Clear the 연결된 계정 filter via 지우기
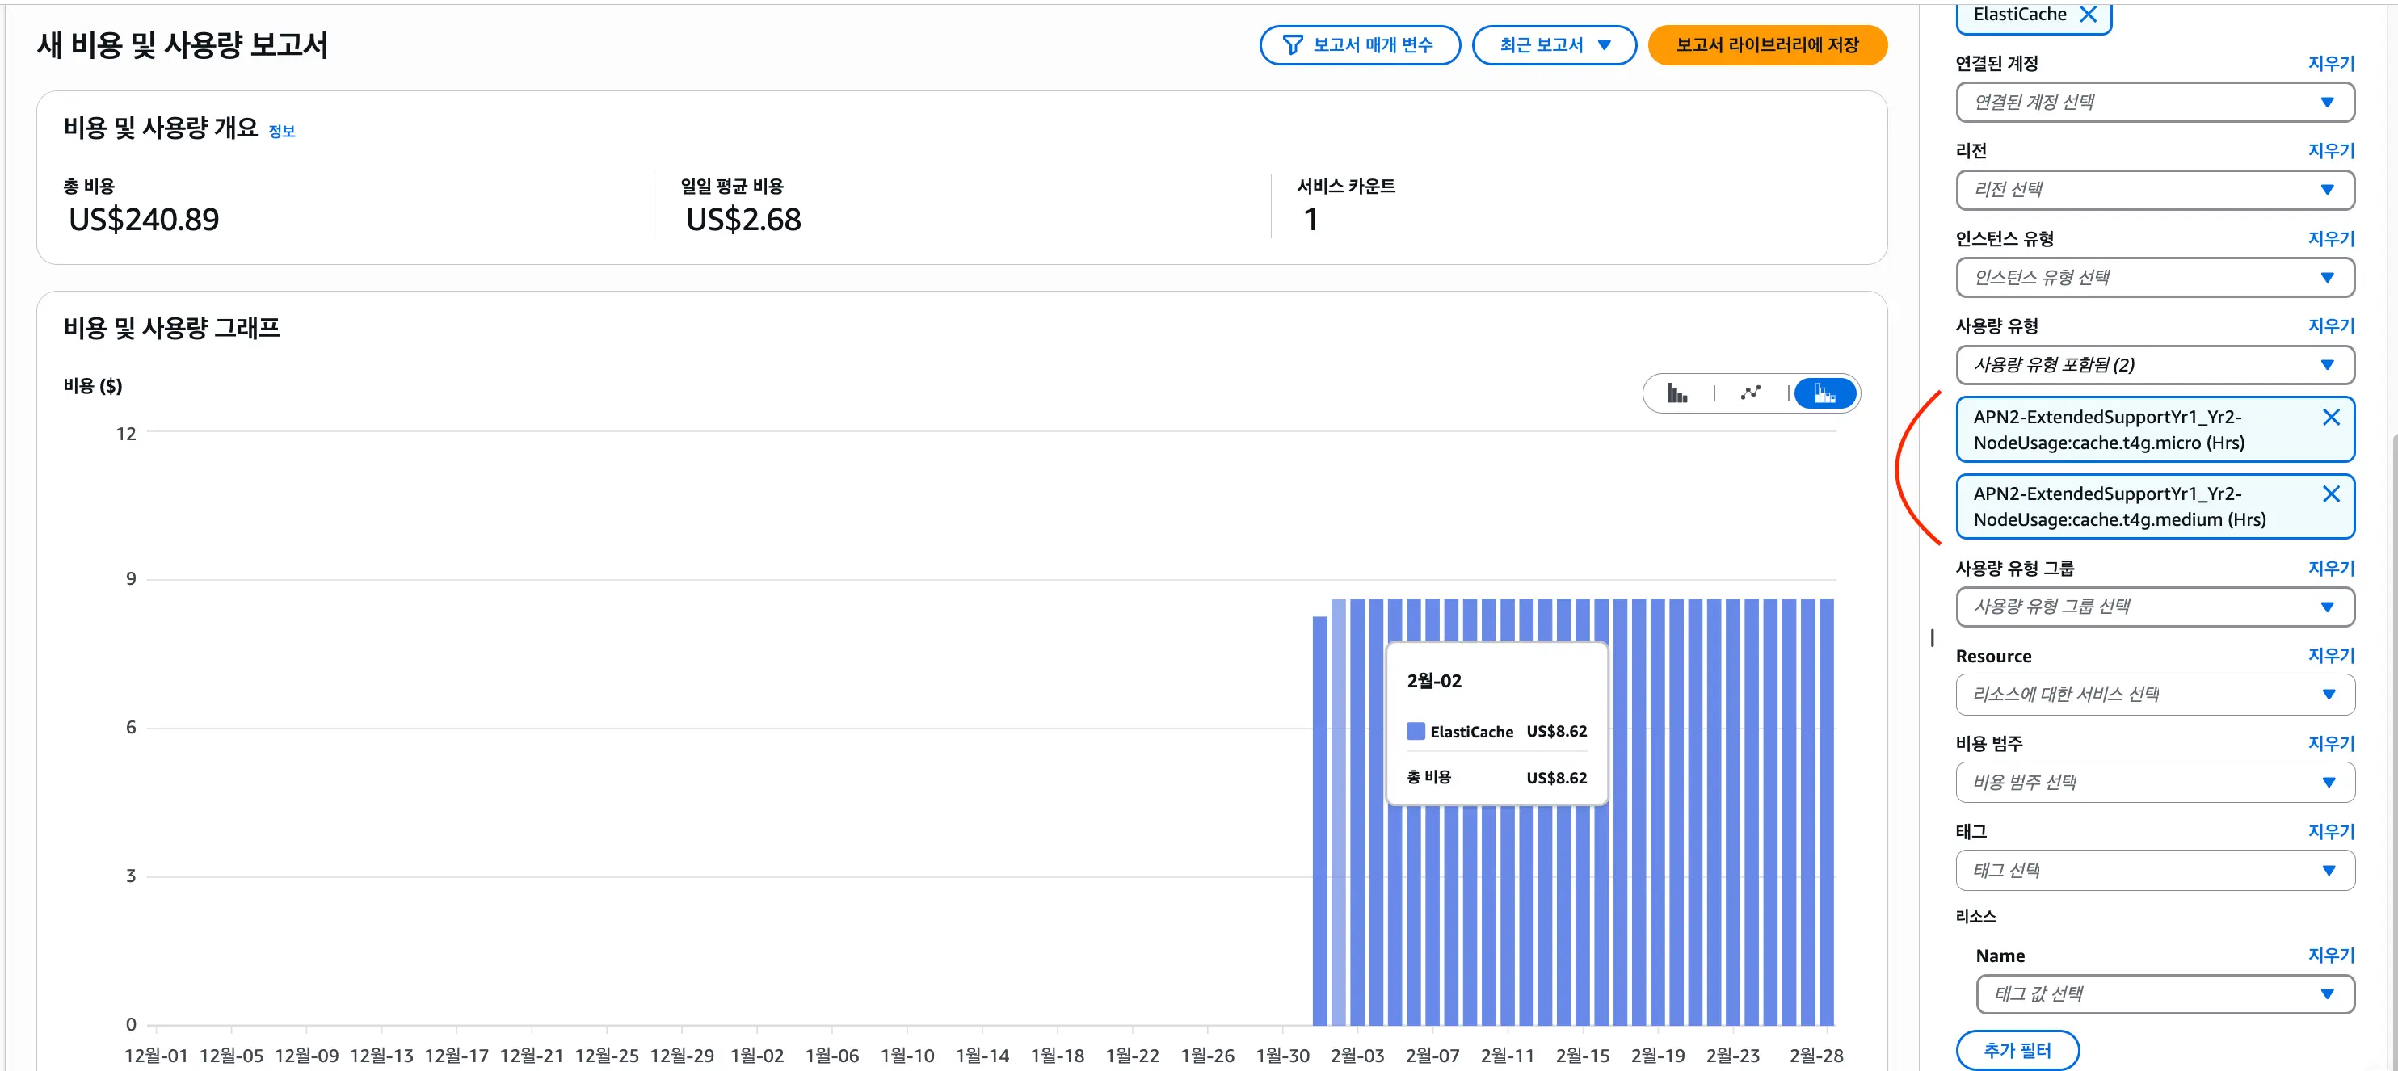2398x1071 pixels. 2330,63
